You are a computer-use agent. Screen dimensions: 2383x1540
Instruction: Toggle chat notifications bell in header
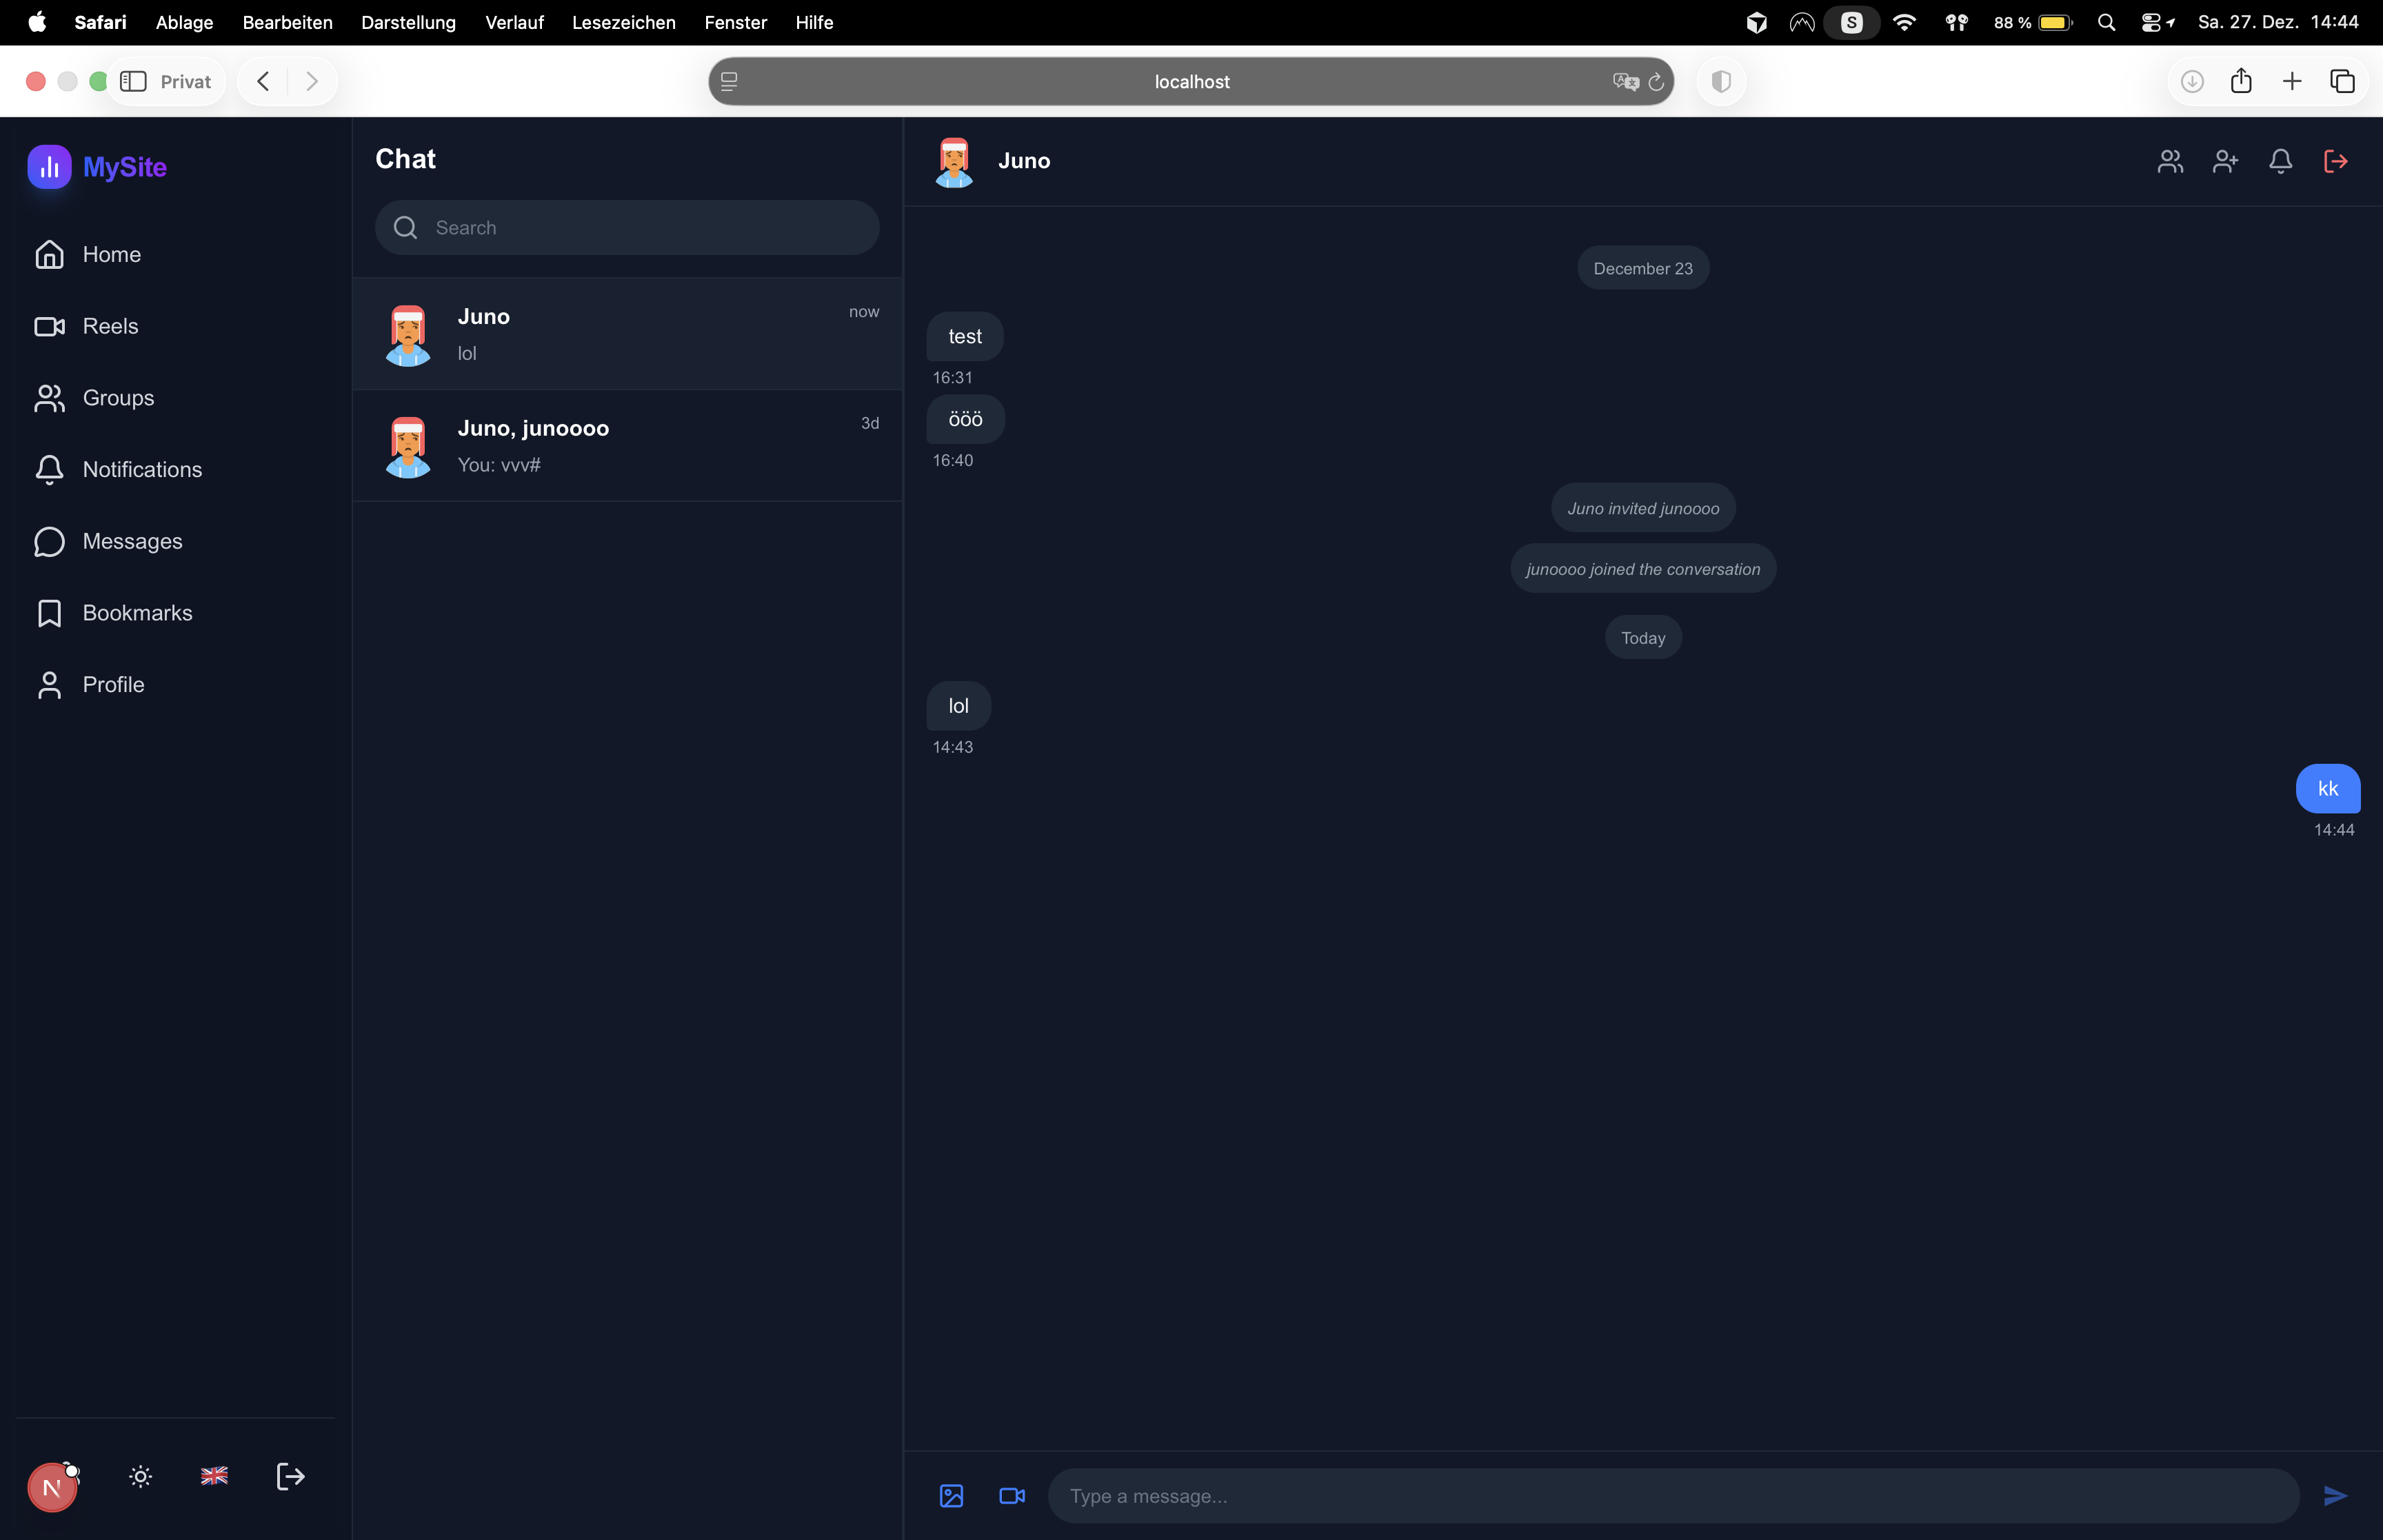[2280, 161]
